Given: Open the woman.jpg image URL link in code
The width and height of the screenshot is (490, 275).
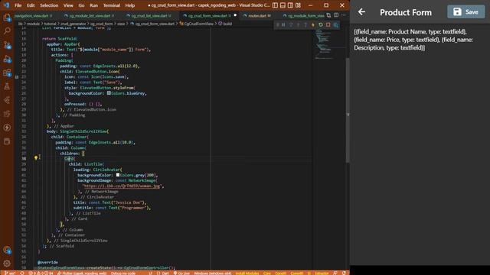Looking at the screenshot, I should (122, 186).
